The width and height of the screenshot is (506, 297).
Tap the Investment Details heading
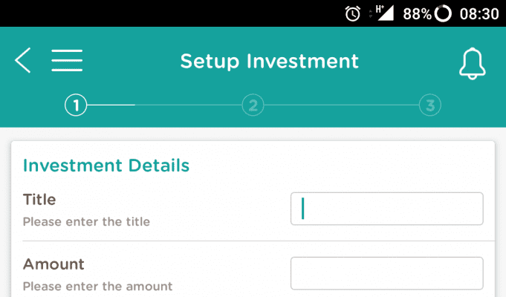point(106,166)
